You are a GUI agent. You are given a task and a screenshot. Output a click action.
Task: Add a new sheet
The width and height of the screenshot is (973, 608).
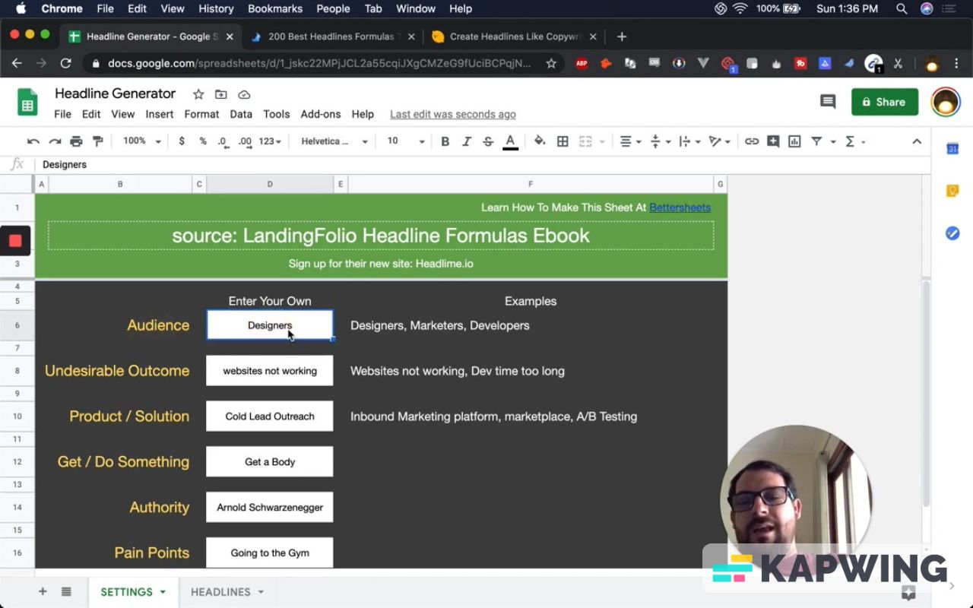(43, 592)
